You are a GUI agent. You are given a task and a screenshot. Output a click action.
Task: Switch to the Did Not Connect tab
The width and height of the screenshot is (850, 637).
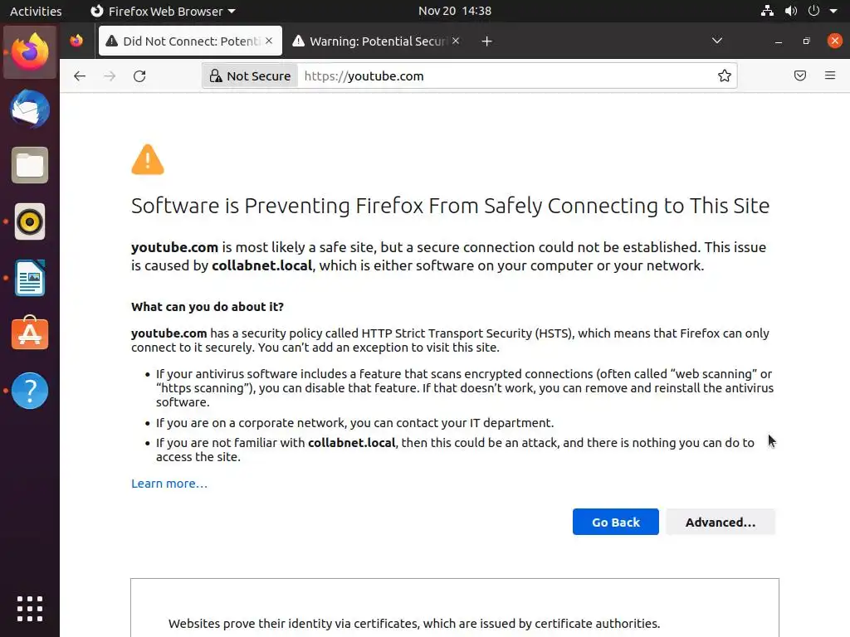click(x=189, y=41)
